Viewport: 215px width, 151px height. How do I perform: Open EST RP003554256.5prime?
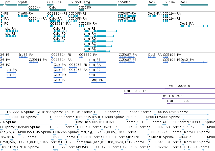coord(171,112)
